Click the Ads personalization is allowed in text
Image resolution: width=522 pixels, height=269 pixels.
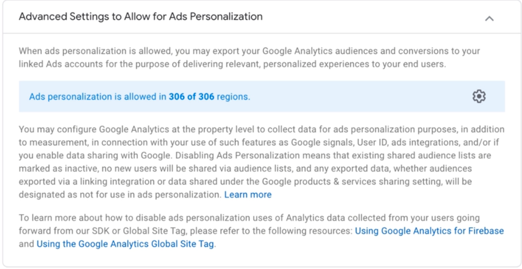coord(98,97)
